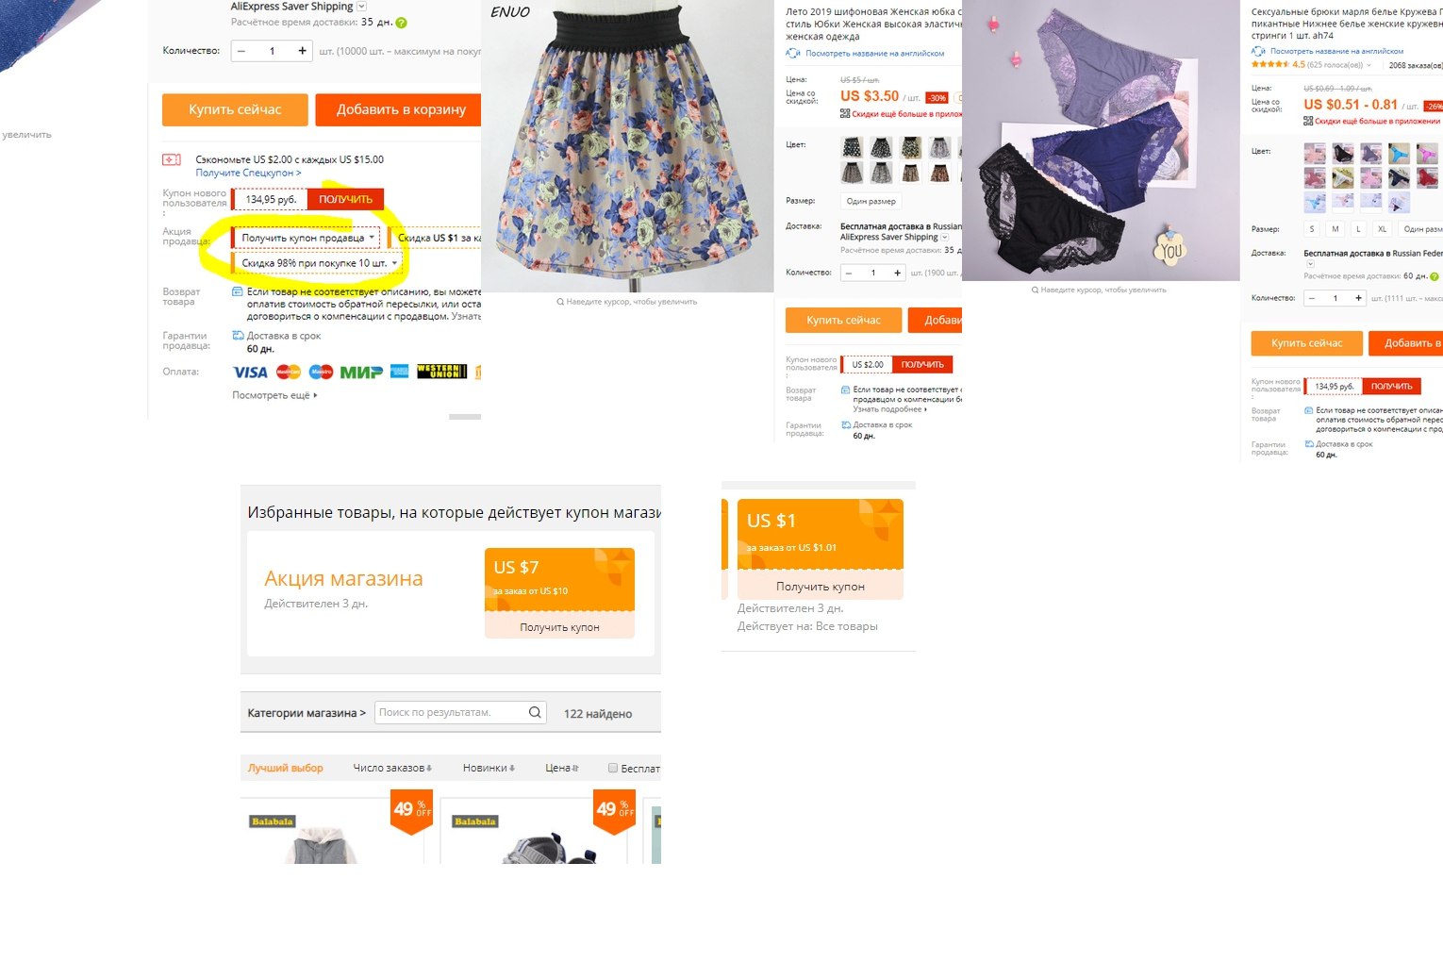Select size XL for the underwear
Screen dimensions: 1443x962
[x=1382, y=229]
